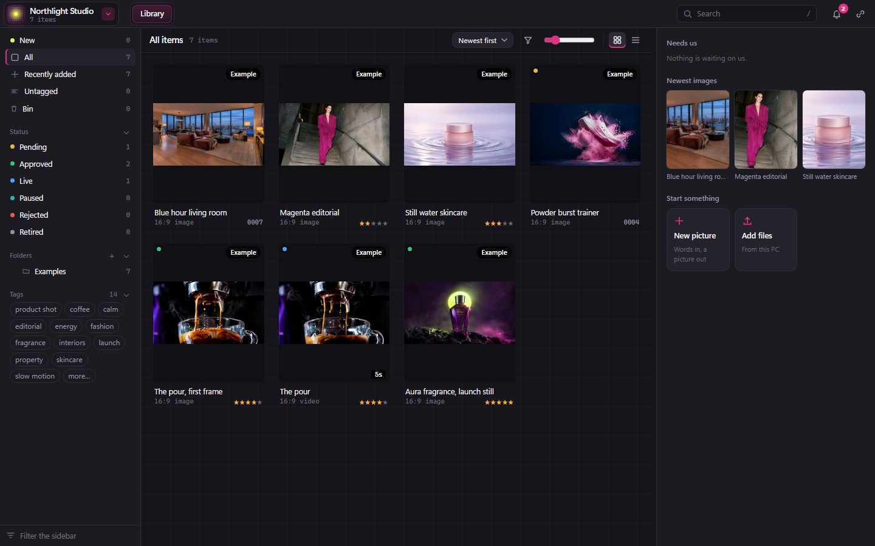The image size is (875, 546).
Task: Collapse the Status section
Action: pyautogui.click(x=126, y=132)
